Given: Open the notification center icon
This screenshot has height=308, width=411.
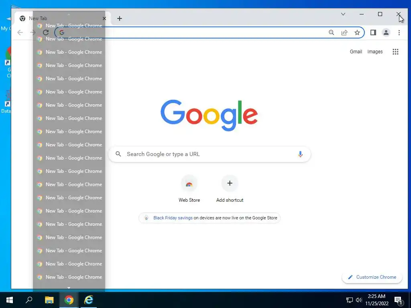Looking at the screenshot, I should [398, 300].
